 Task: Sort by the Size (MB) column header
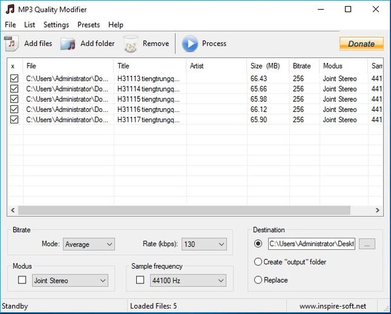268,66
